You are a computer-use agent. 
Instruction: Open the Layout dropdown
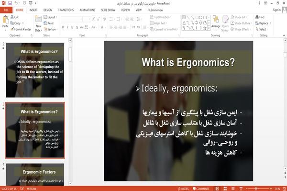50,17
